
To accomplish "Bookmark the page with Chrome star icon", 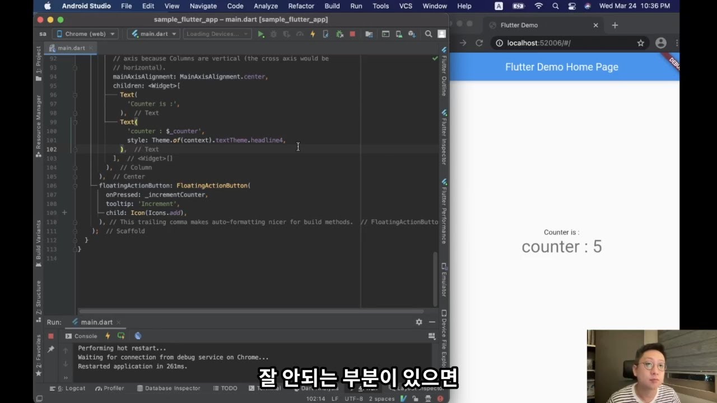I will click(x=641, y=43).
